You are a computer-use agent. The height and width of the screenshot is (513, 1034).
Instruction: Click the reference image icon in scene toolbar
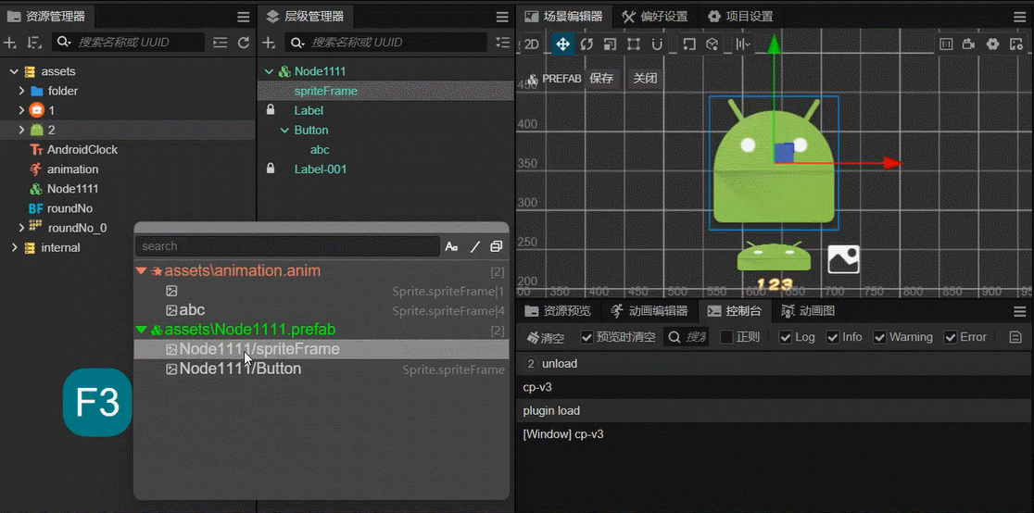point(946,44)
